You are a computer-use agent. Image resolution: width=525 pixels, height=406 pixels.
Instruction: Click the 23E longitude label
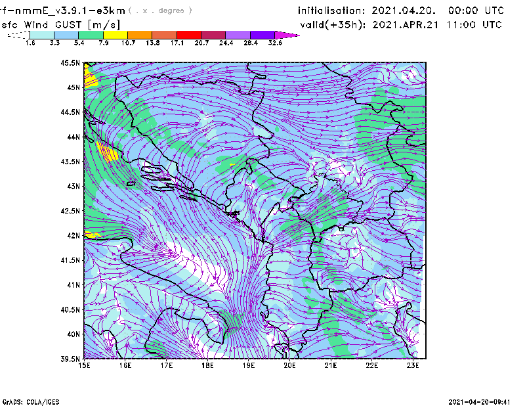click(x=413, y=365)
